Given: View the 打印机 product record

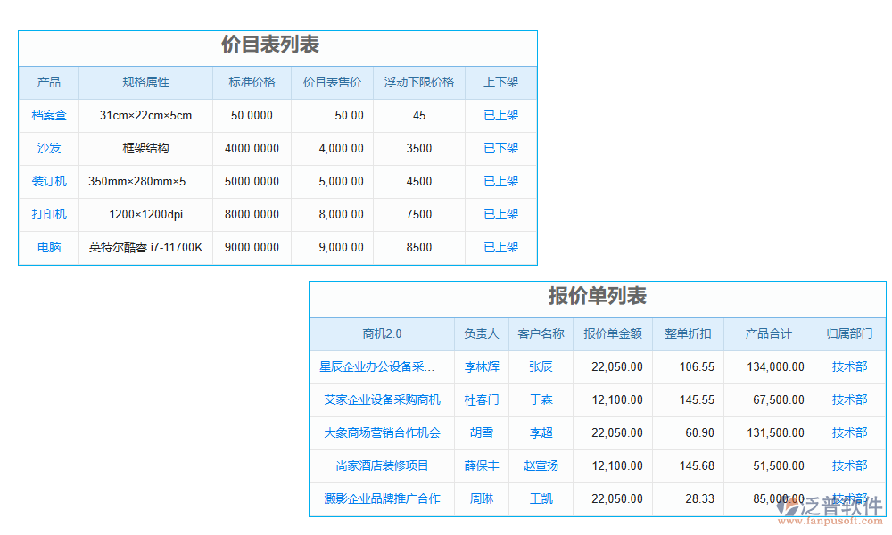Looking at the screenshot, I should coord(49,214).
